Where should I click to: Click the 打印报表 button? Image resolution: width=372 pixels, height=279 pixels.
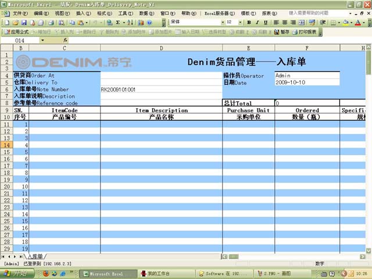click(x=305, y=32)
